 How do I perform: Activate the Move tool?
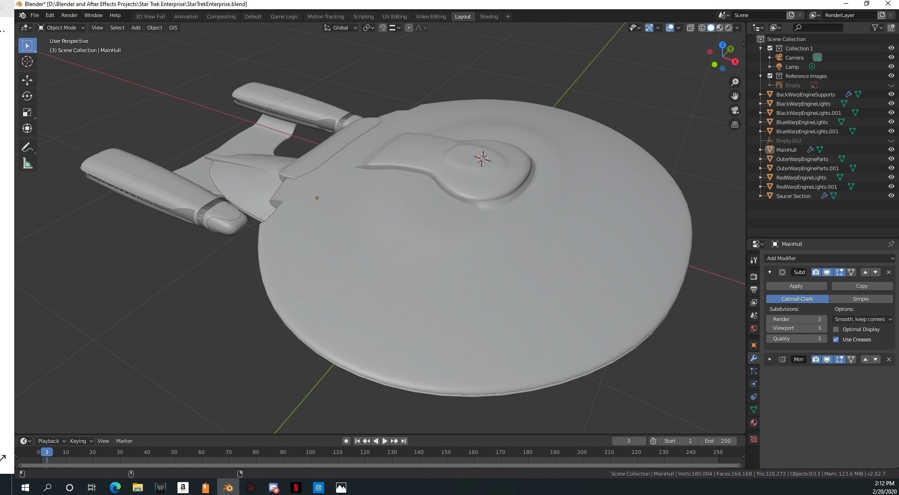(x=27, y=80)
